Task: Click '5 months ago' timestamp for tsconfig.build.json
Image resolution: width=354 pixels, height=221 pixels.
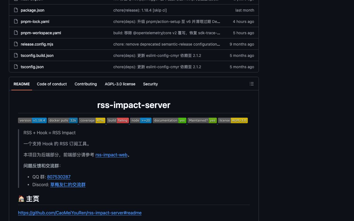Action: pyautogui.click(x=242, y=56)
